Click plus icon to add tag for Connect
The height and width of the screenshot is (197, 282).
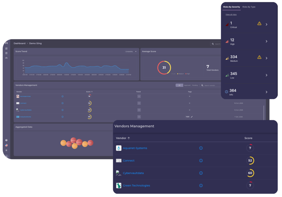[189, 103]
